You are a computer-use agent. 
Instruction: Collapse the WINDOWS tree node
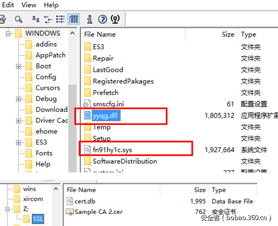8,34
